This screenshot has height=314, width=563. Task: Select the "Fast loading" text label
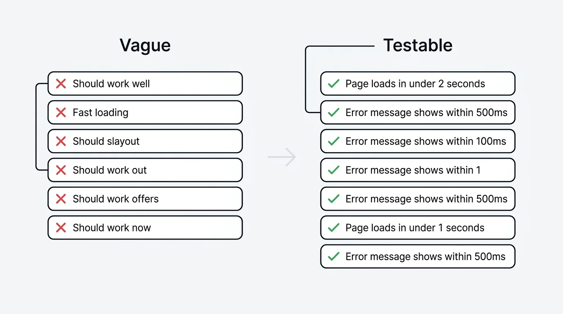101,112
